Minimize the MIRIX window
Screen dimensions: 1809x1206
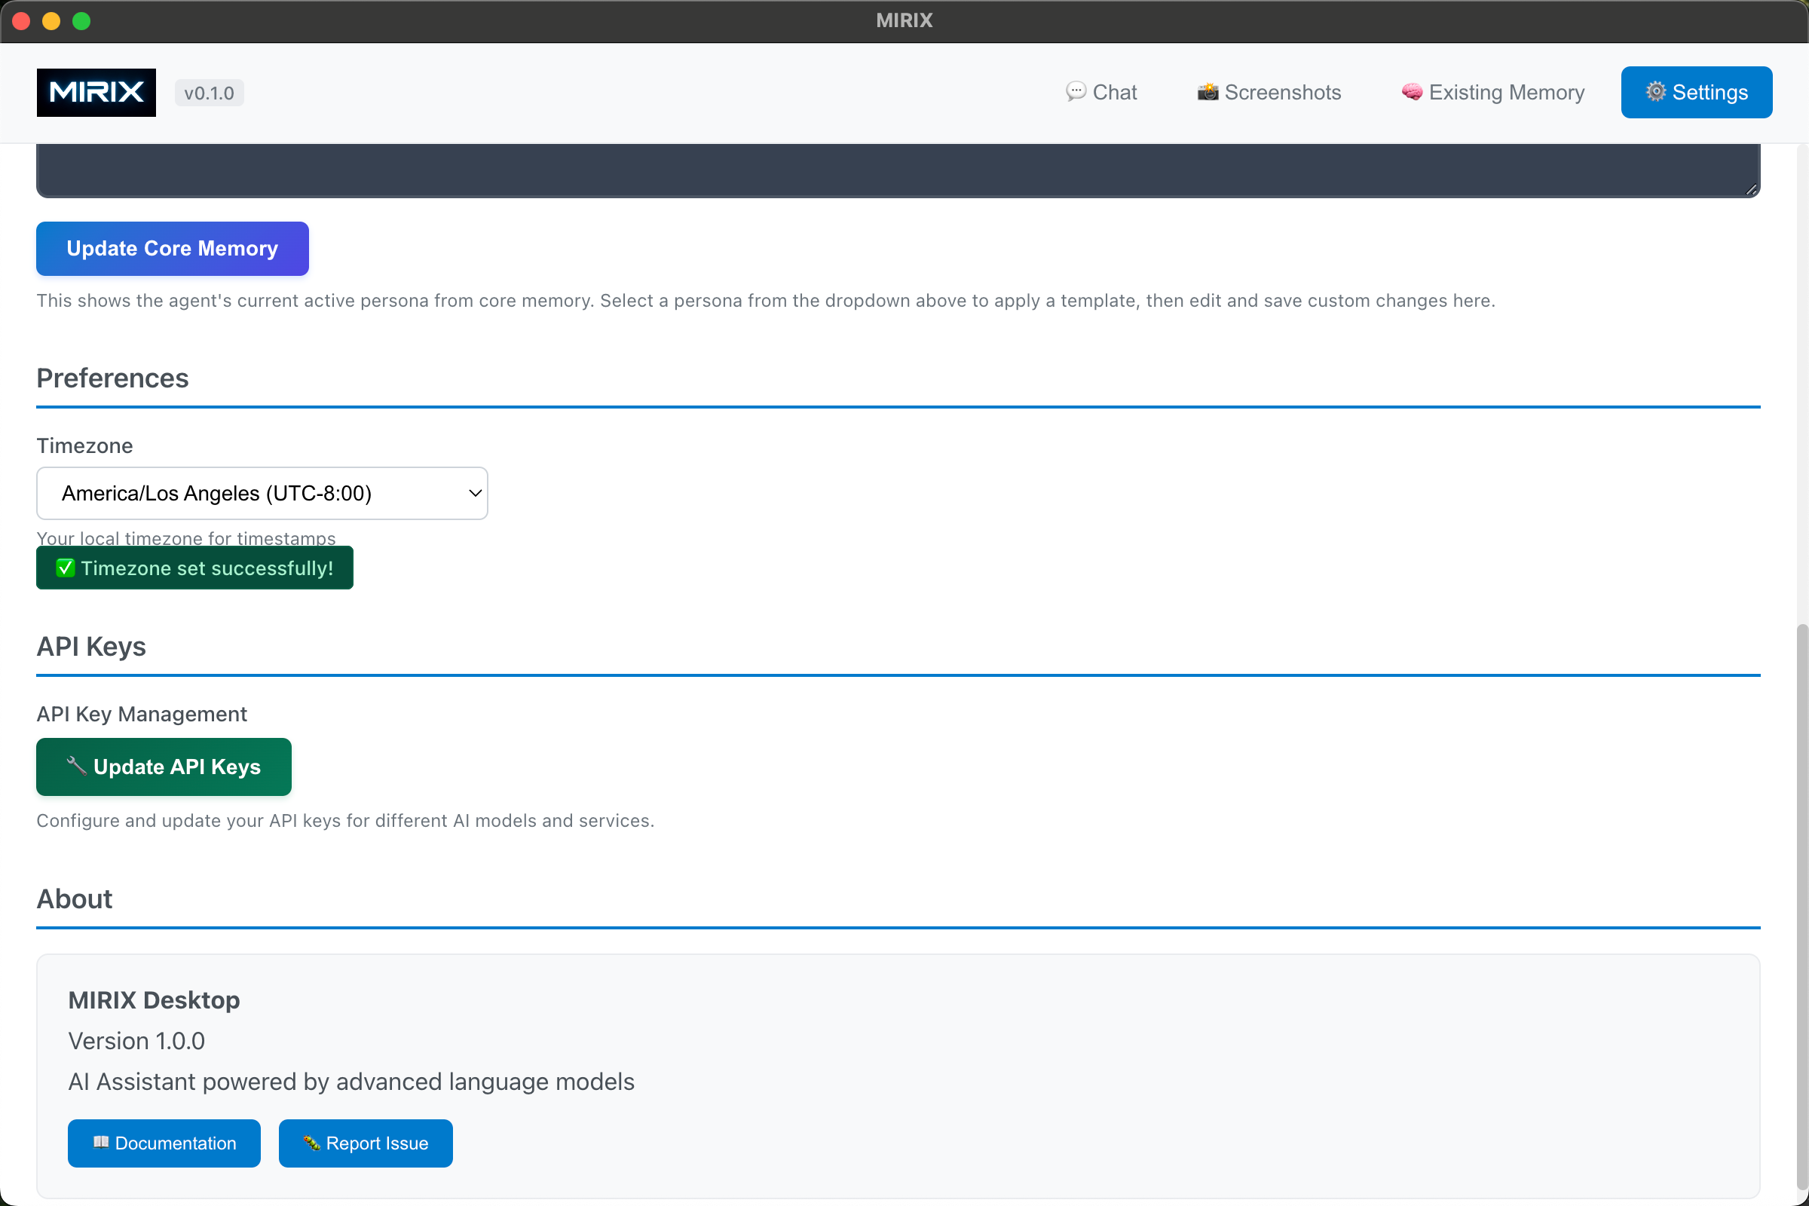tap(51, 21)
